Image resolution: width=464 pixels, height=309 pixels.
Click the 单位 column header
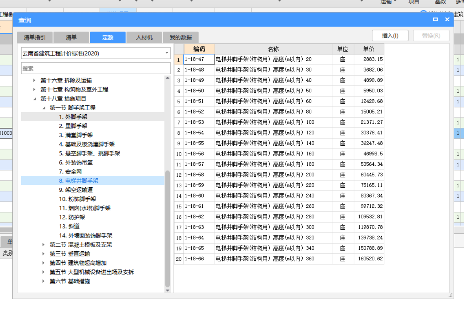pos(343,49)
